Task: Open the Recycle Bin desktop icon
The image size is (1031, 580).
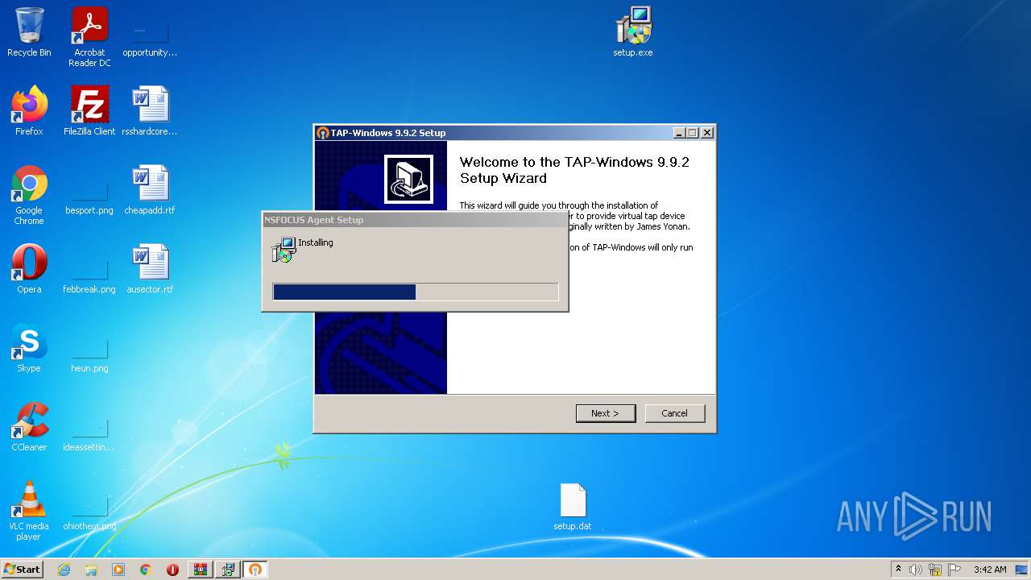Action: pos(29,32)
